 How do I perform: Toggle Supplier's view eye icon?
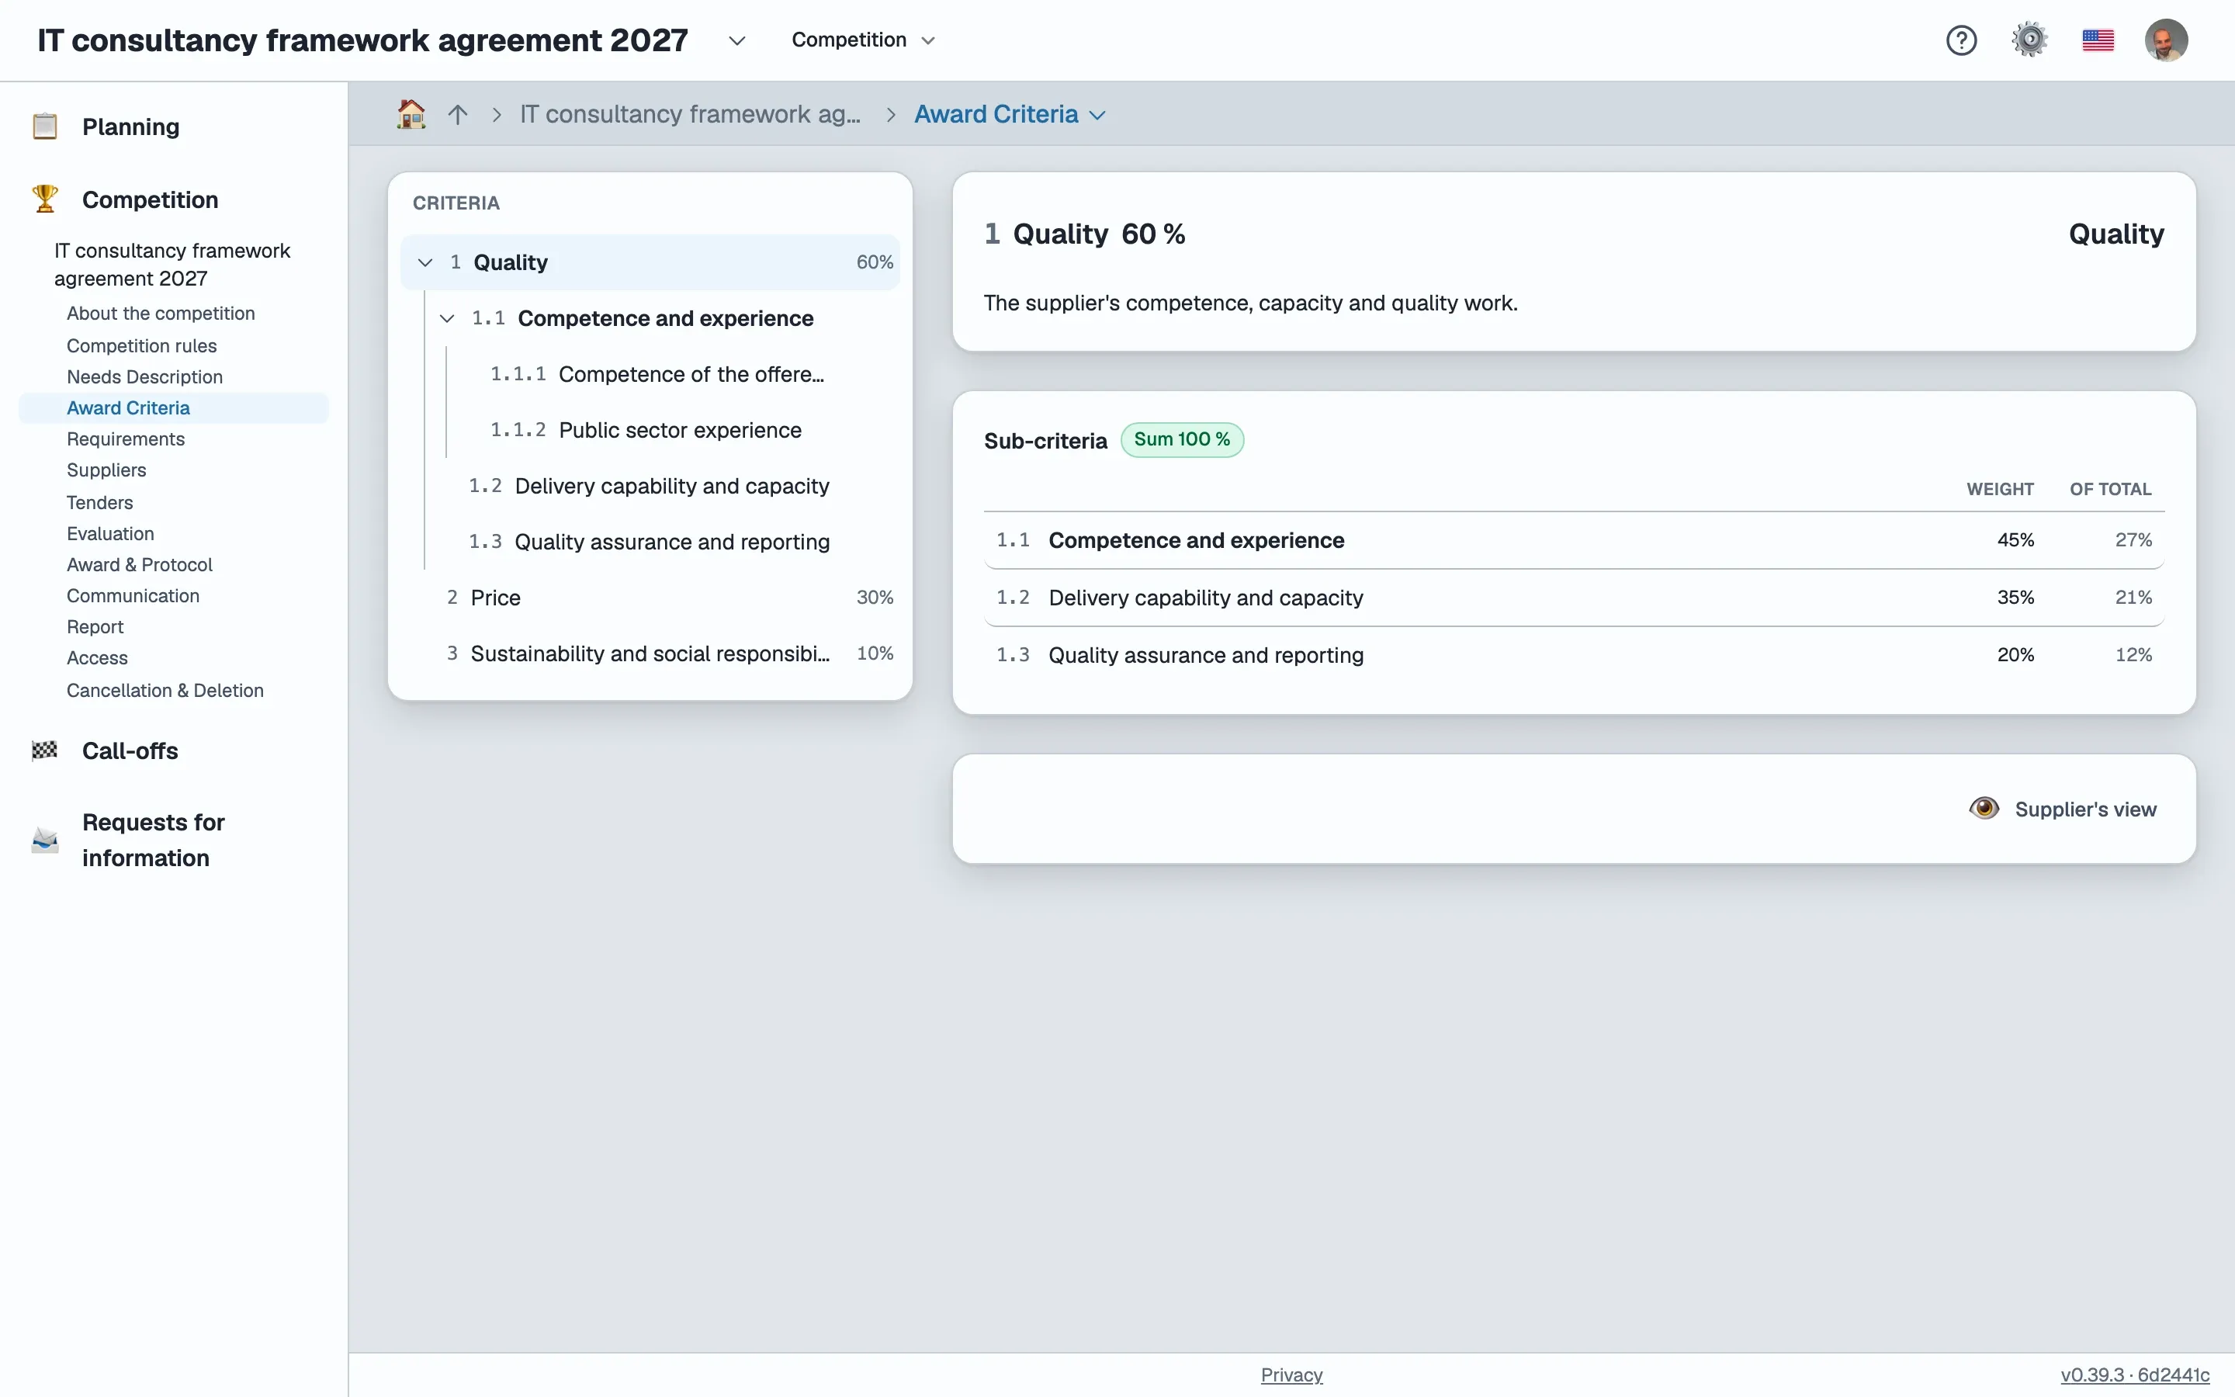1984,809
